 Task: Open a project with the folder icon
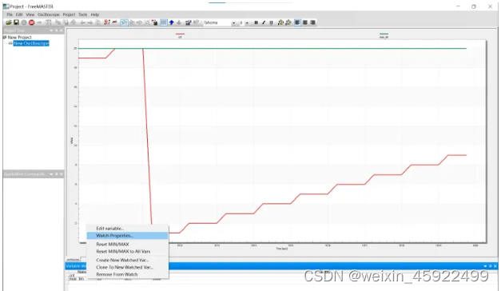(x=9, y=22)
